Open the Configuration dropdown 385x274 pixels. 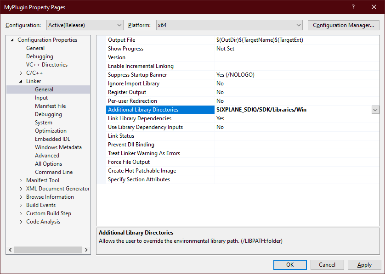point(85,25)
